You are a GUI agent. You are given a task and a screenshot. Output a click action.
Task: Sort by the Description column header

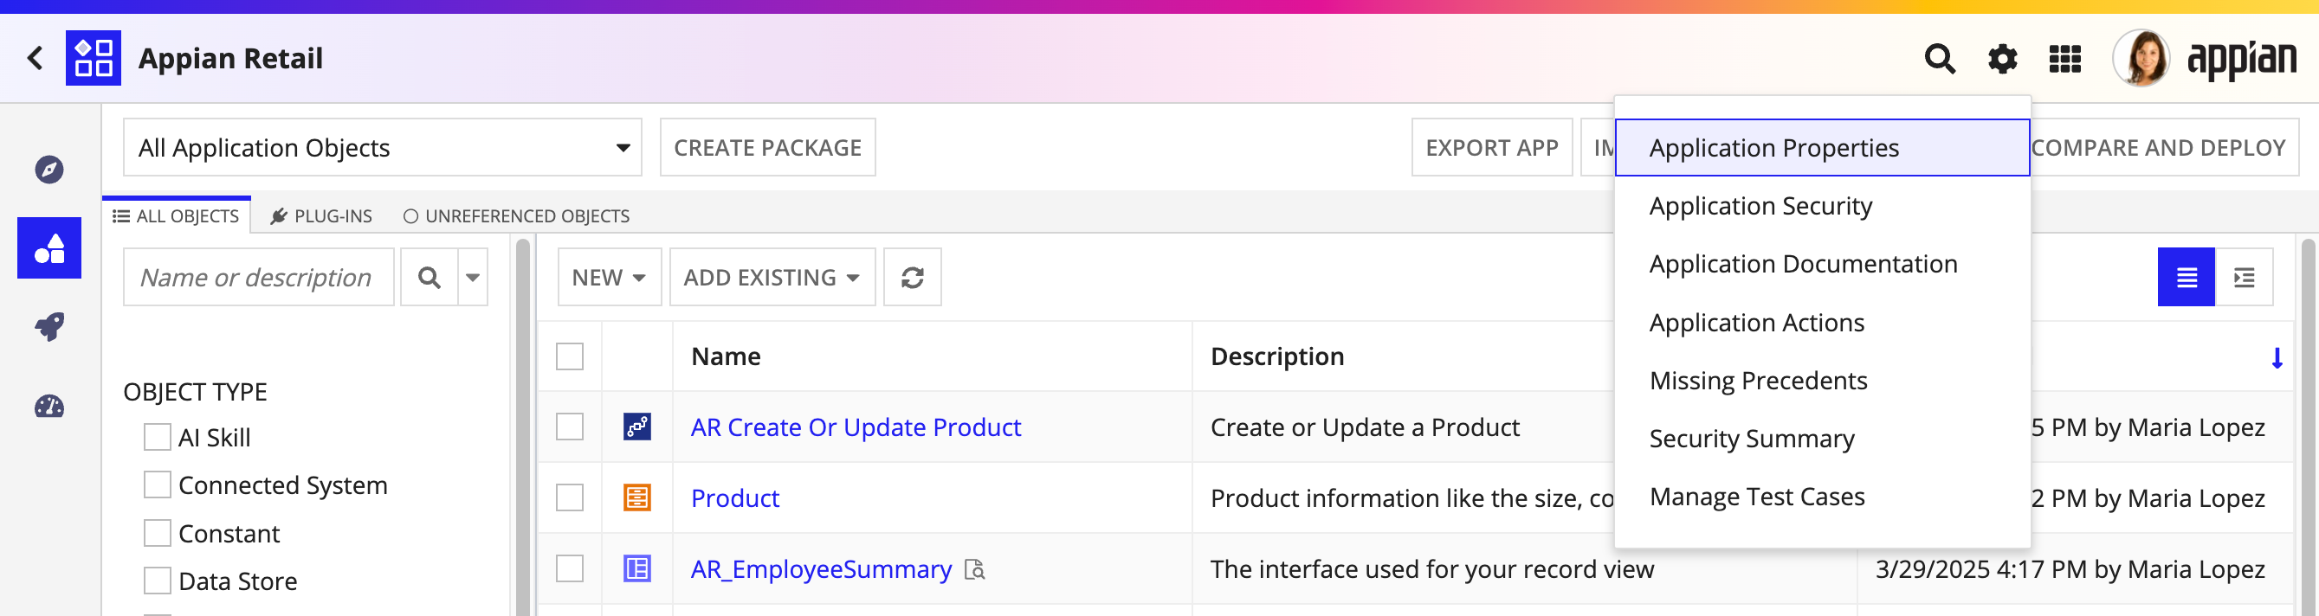point(1276,356)
